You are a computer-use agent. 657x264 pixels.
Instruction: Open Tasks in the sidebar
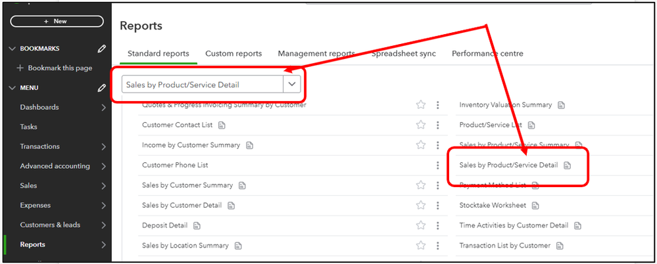[28, 127]
